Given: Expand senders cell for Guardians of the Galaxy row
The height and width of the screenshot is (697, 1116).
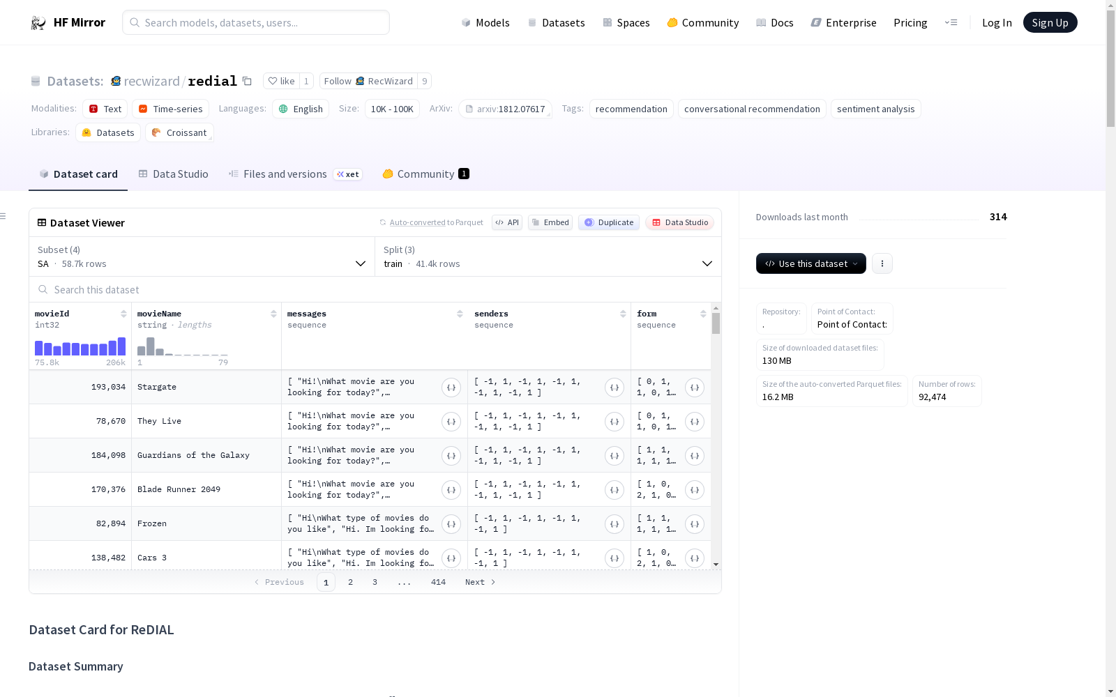Looking at the screenshot, I should tap(614, 456).
